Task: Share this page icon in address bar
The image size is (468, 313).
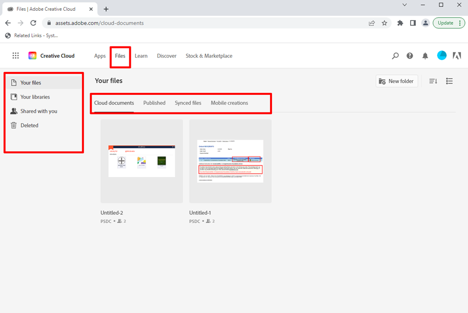Action: (x=371, y=23)
